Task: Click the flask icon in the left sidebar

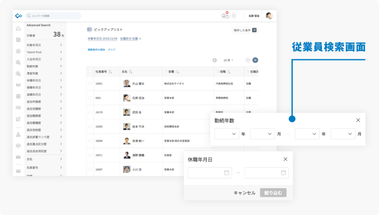Action: (x=18, y=135)
